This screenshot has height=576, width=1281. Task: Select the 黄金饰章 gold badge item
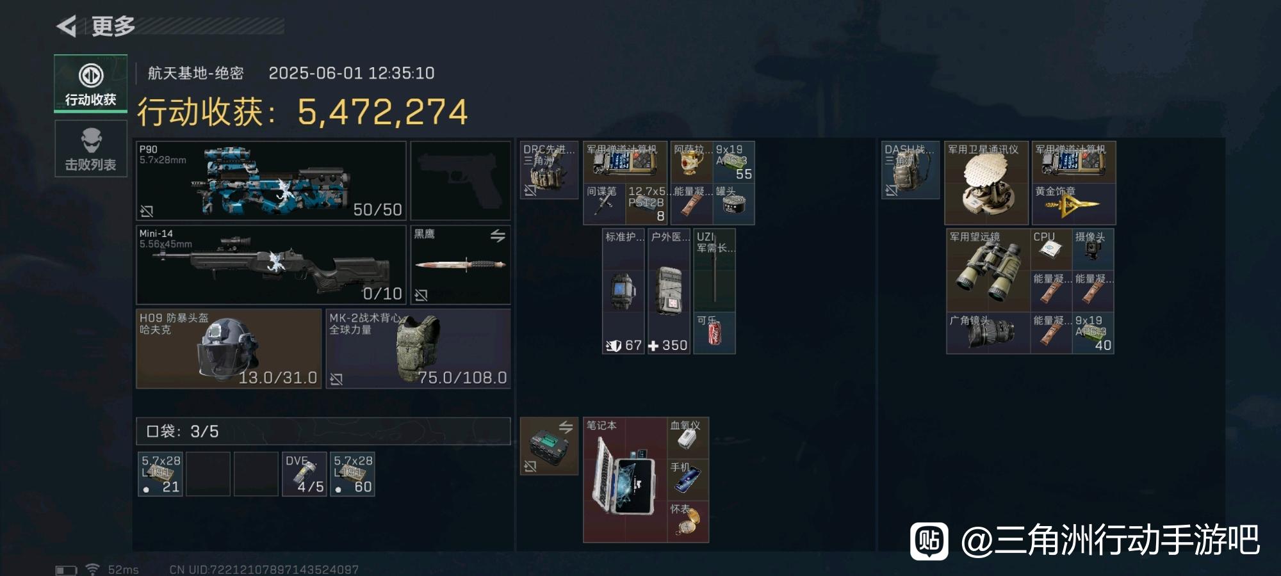click(x=1073, y=204)
